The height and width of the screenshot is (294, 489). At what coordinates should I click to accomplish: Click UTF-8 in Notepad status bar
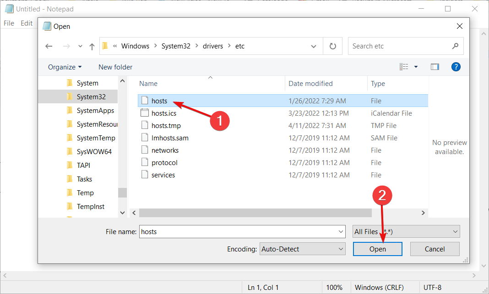click(432, 288)
